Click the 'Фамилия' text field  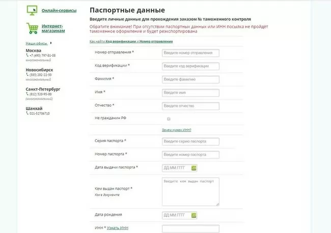(190, 79)
